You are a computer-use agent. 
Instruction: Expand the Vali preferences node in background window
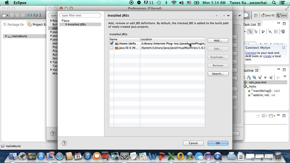click(x=51, y=70)
